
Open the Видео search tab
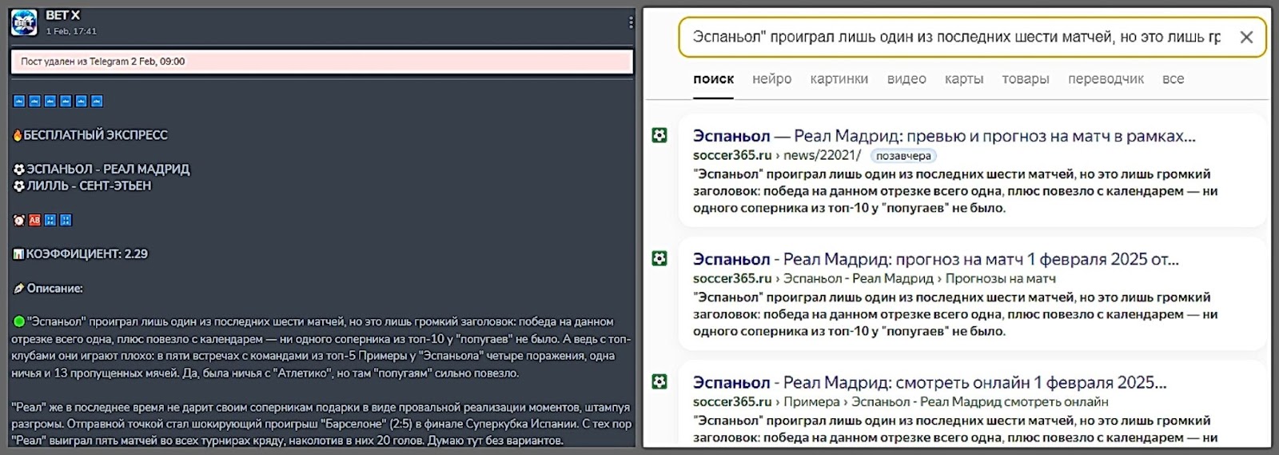point(906,79)
